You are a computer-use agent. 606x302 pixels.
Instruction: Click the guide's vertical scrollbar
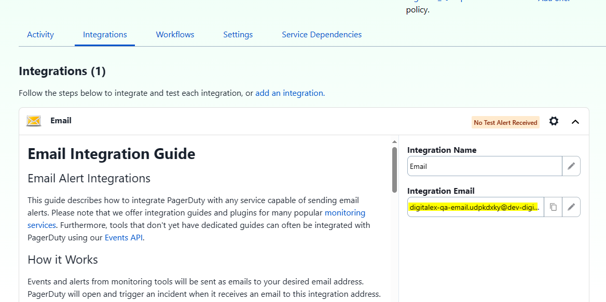coord(394,170)
